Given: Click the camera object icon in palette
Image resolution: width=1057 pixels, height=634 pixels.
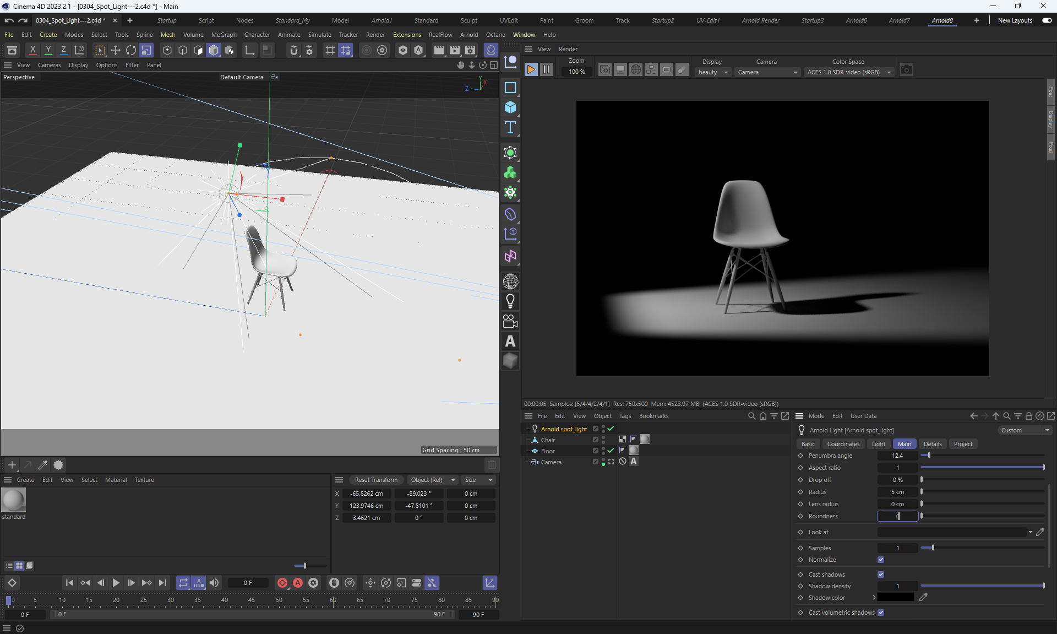Looking at the screenshot, I should pos(510,321).
